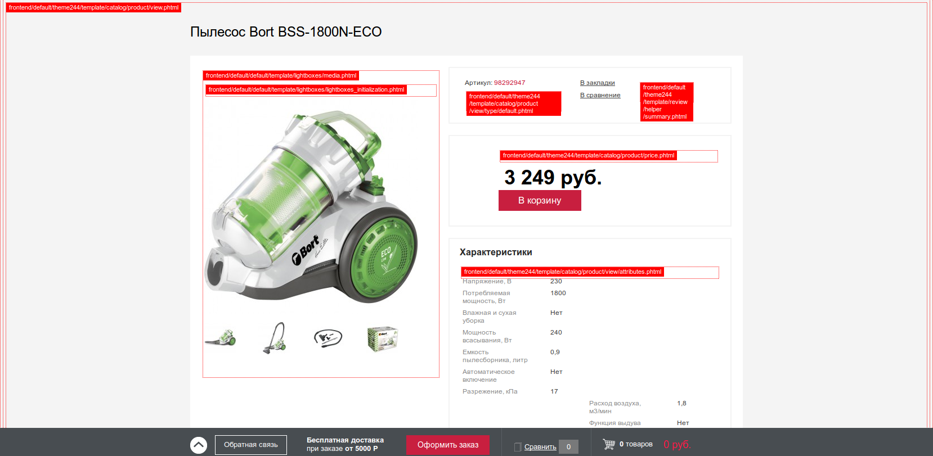Viewport: 933px width, 456px height.
Task: Click the view.phtml template hint label
Action: pos(93,7)
